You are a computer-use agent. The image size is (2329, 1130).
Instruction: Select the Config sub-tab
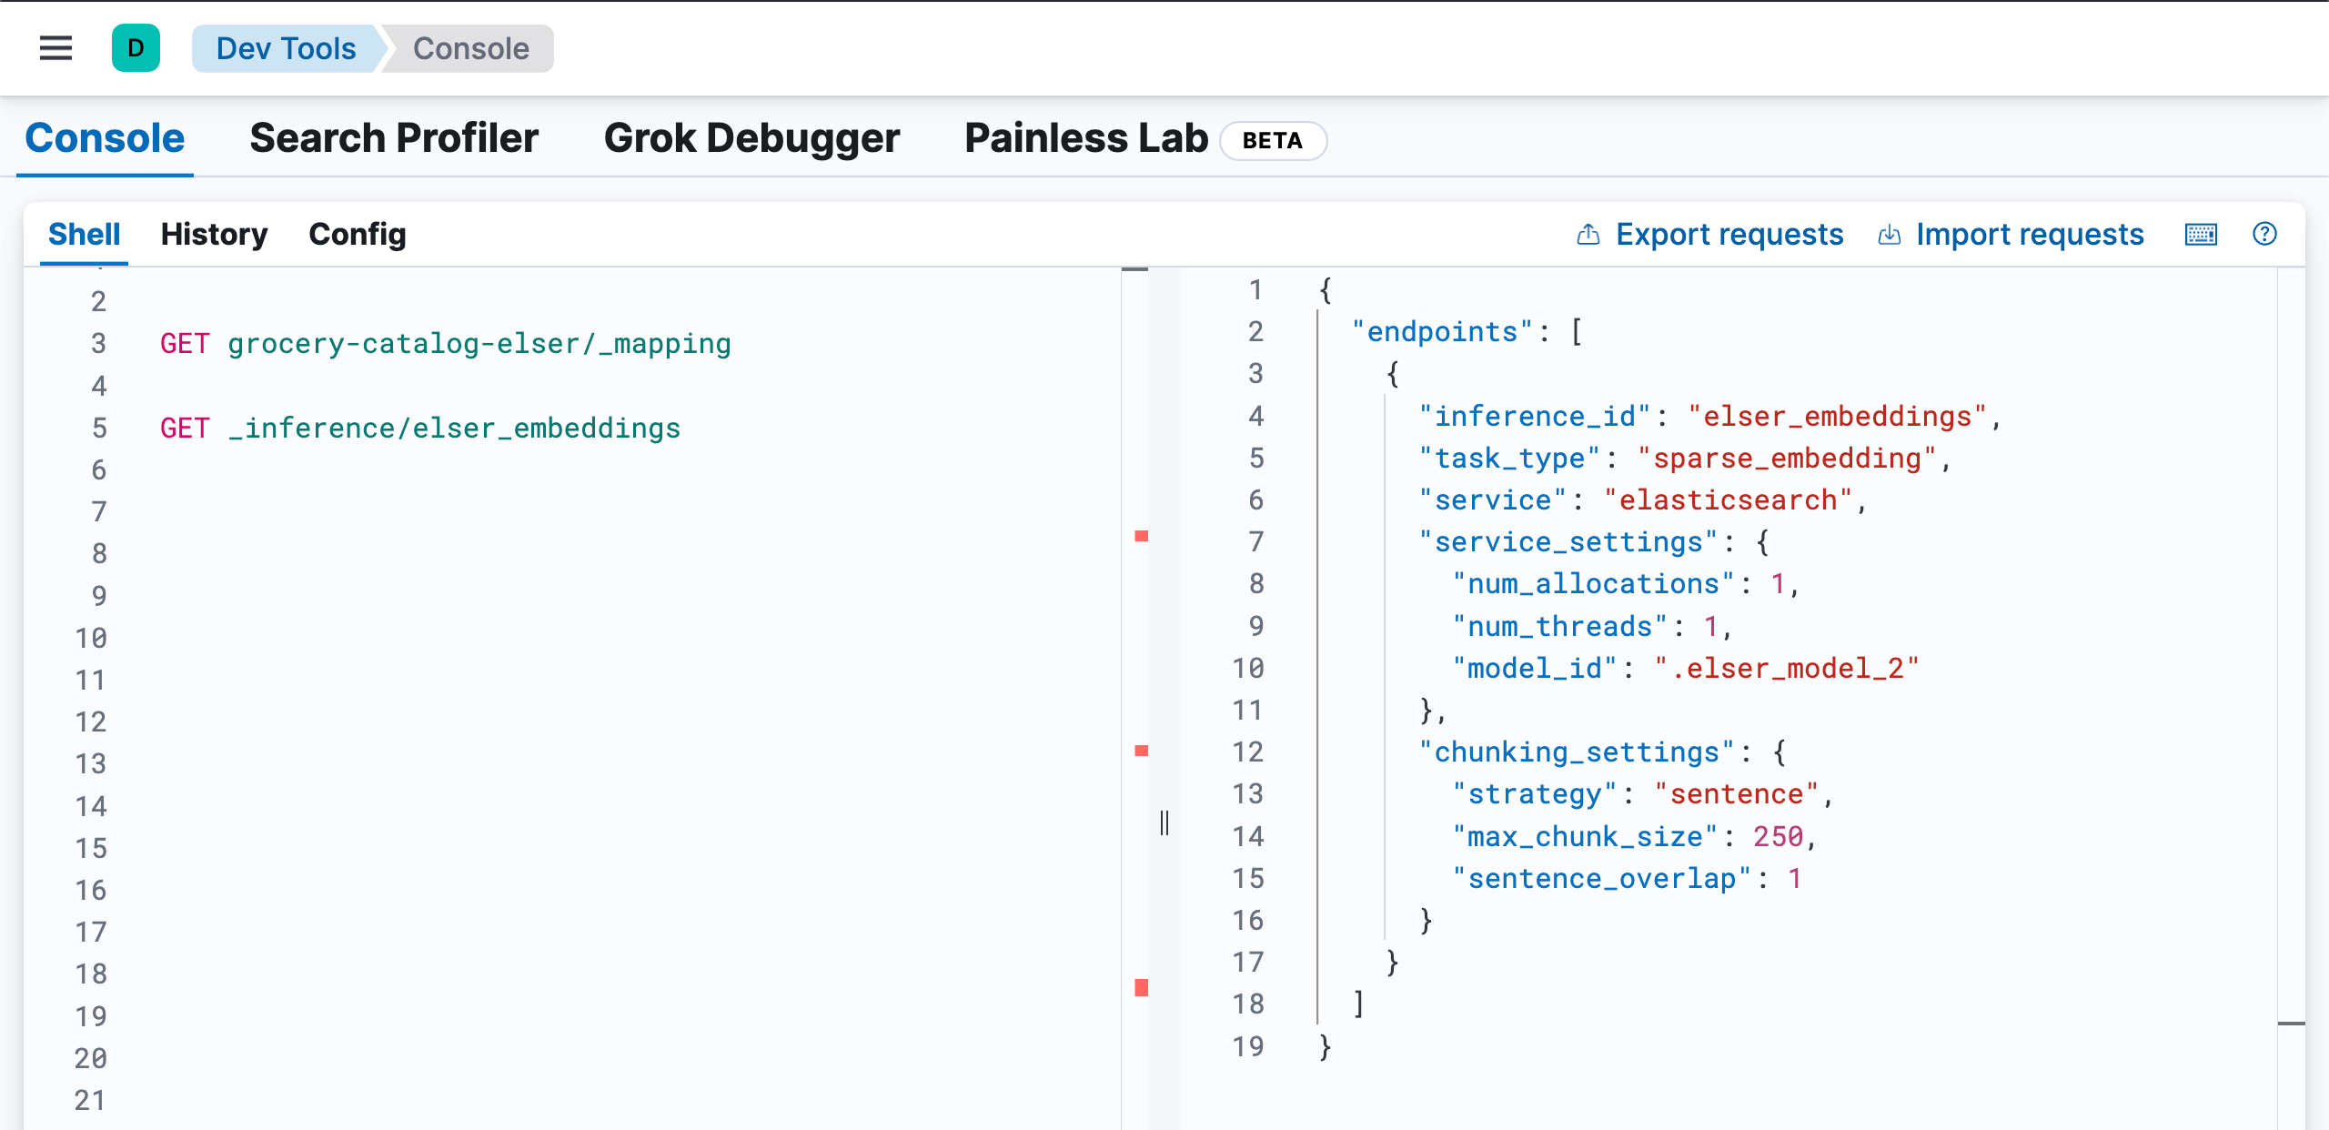[x=358, y=235]
